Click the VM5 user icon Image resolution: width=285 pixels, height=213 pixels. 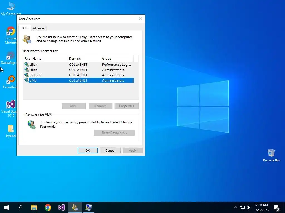coord(27,80)
